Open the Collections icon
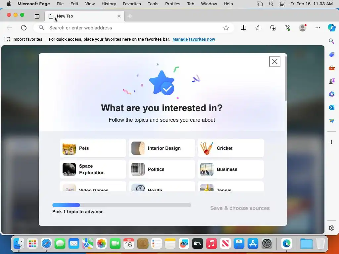Image resolution: width=339 pixels, height=254 pixels. pyautogui.click(x=273, y=28)
